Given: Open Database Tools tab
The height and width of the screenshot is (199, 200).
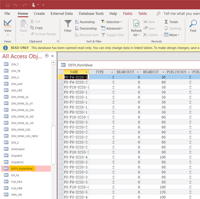Looking at the screenshot, I should coord(91,14).
